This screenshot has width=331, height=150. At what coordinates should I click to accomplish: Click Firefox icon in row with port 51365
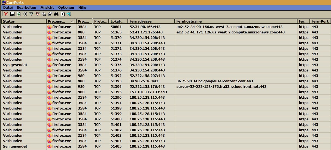[49, 32]
